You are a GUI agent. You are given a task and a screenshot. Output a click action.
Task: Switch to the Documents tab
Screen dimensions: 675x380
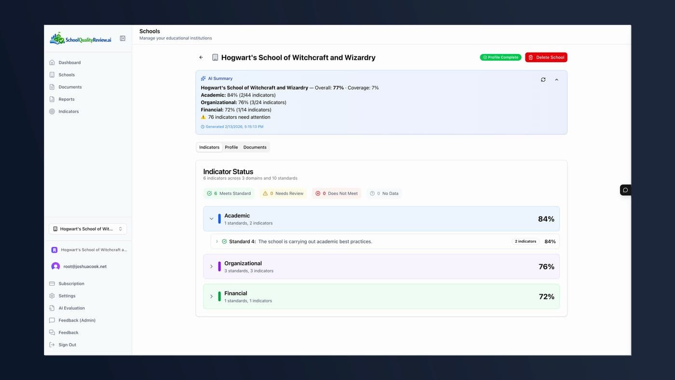pos(255,148)
